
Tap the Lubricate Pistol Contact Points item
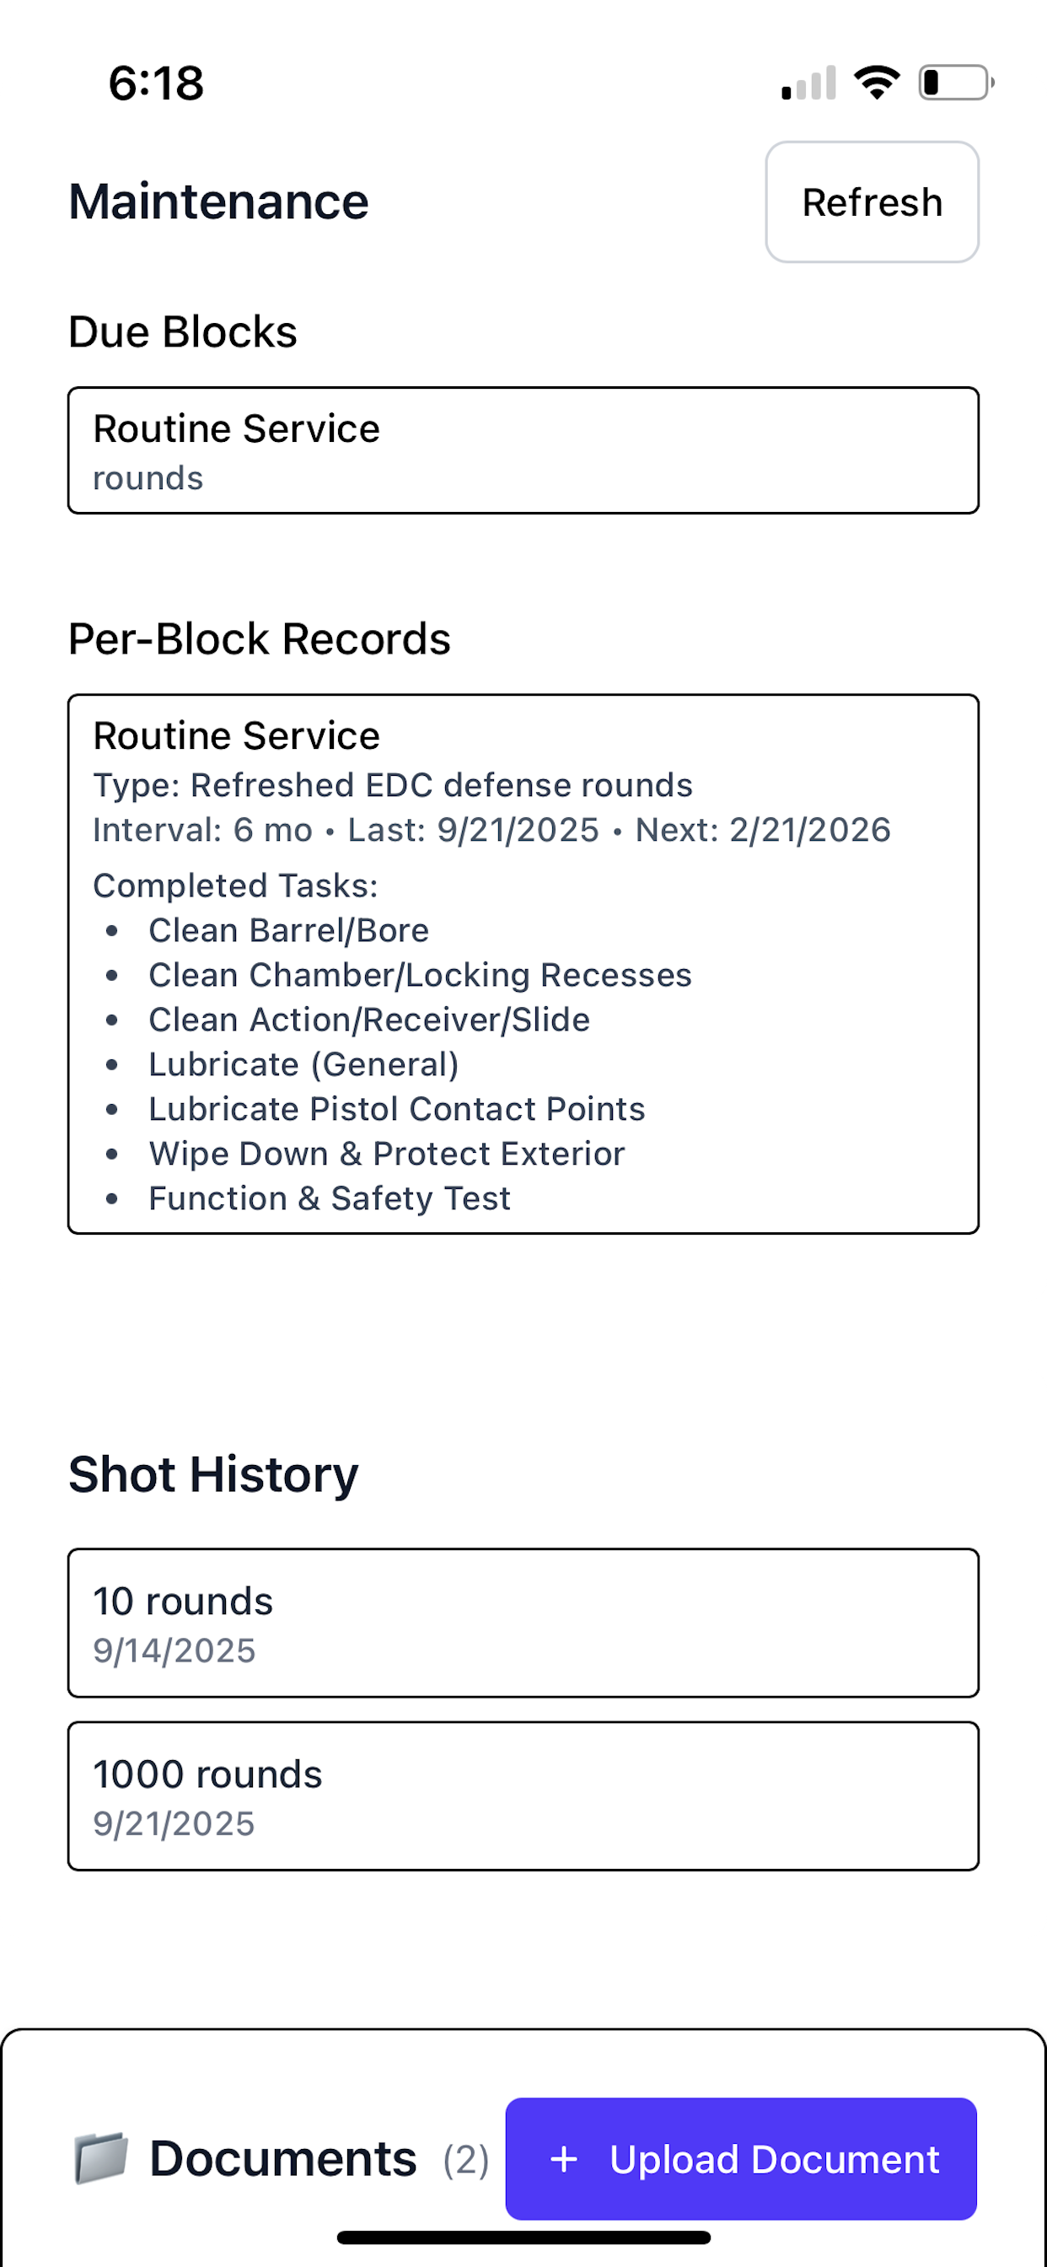(x=397, y=1109)
